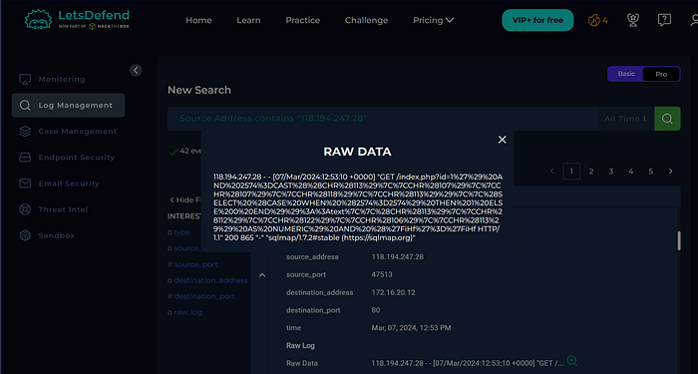This screenshot has width=698, height=374.
Task: Click the Hide Fields toggle link
Action: click(x=185, y=200)
